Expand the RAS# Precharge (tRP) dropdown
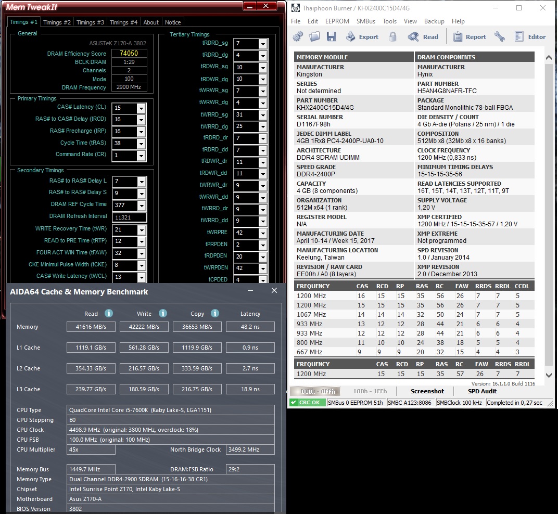 tap(141, 132)
